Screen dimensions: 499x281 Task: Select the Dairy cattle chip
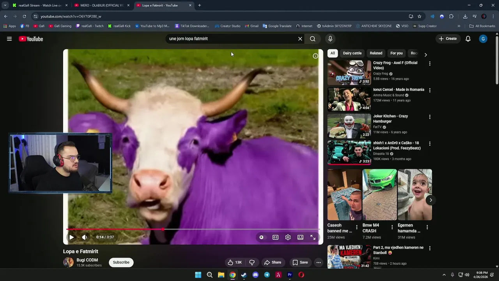352,53
